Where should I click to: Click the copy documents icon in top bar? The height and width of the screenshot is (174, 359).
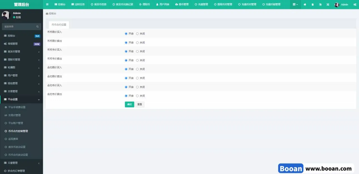(320, 4)
